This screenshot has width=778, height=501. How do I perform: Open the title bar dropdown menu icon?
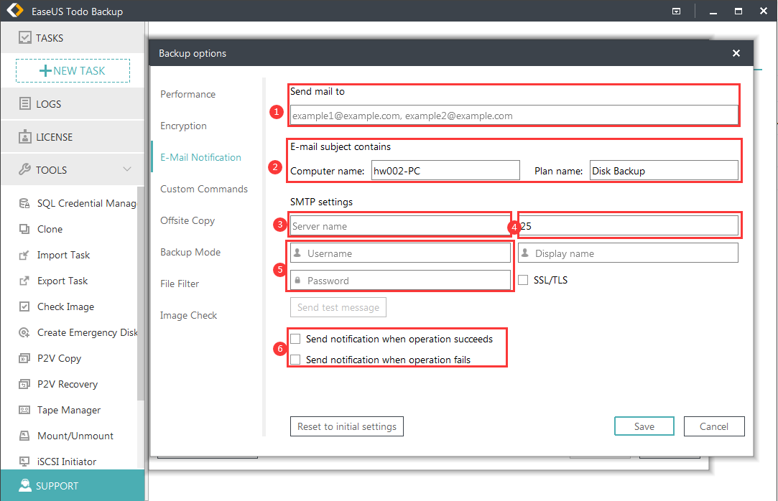coord(676,11)
